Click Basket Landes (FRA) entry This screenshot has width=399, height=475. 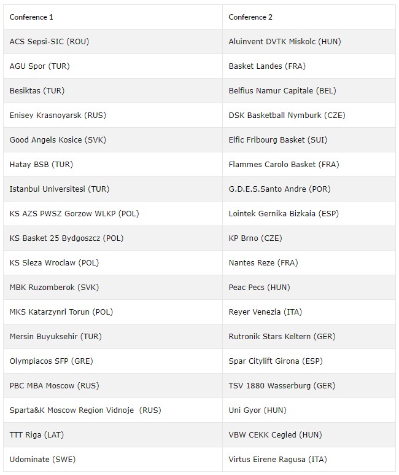point(267,66)
